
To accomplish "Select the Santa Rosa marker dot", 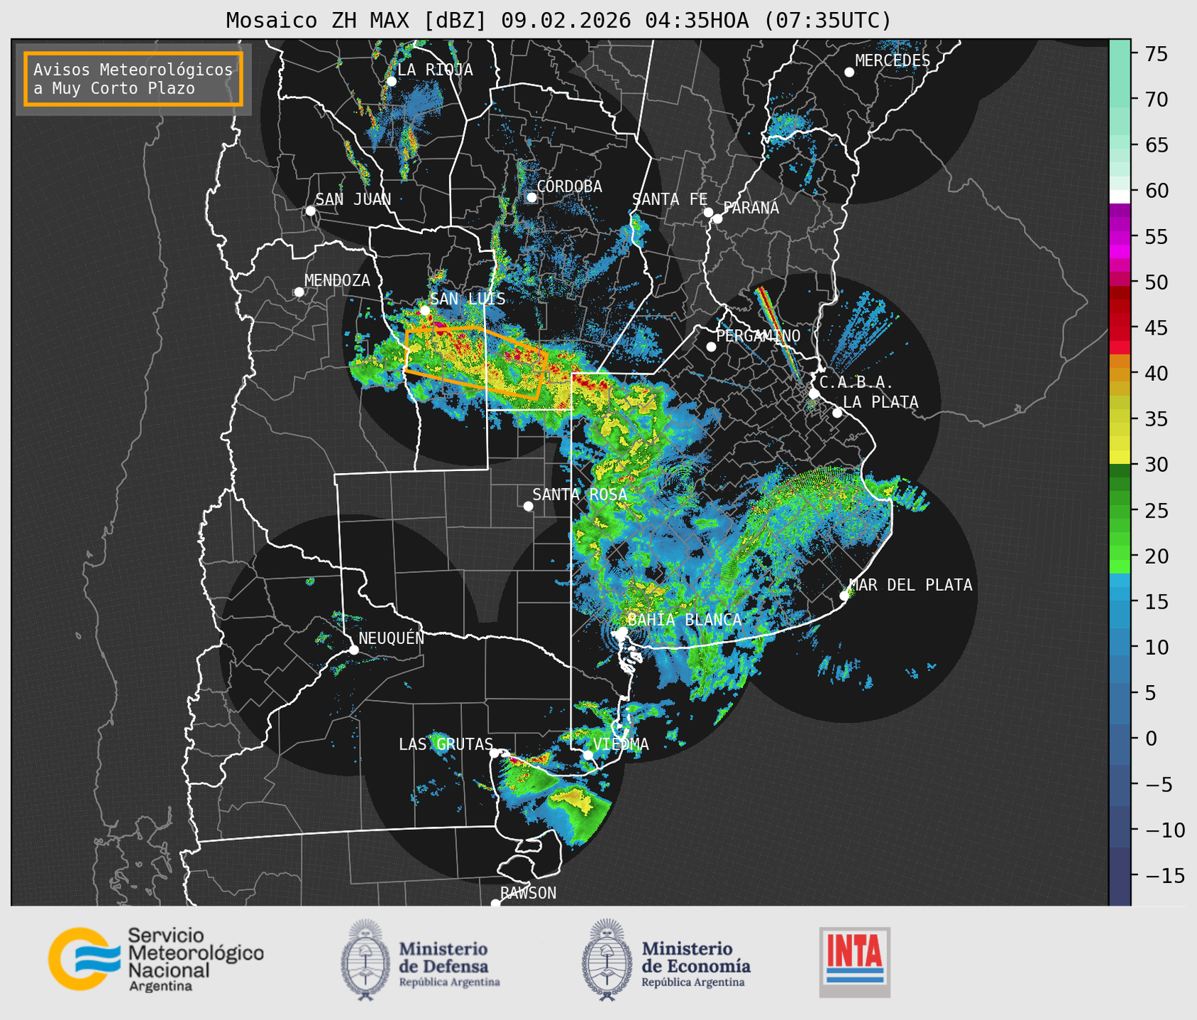I will (528, 506).
